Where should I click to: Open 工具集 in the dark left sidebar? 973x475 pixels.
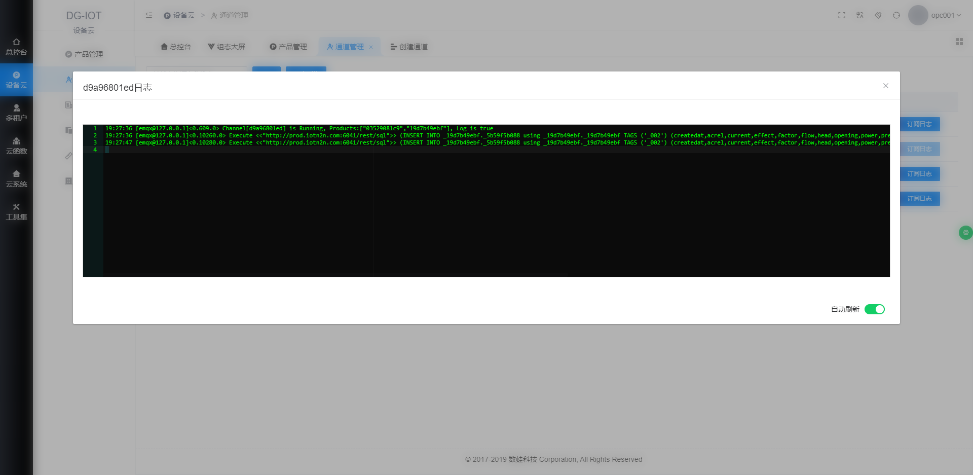pos(16,211)
